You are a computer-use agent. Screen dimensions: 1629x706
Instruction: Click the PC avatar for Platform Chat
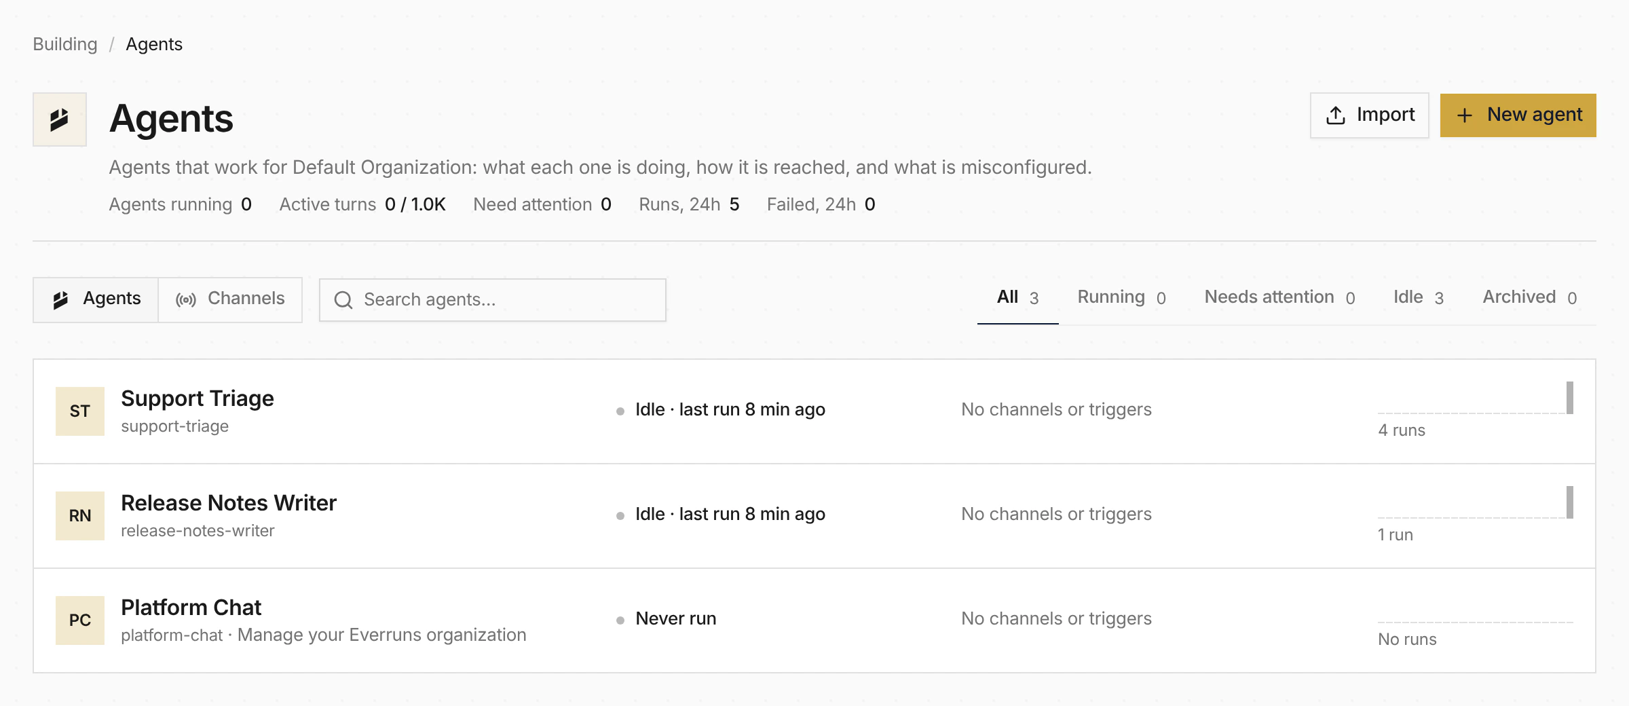tap(80, 620)
